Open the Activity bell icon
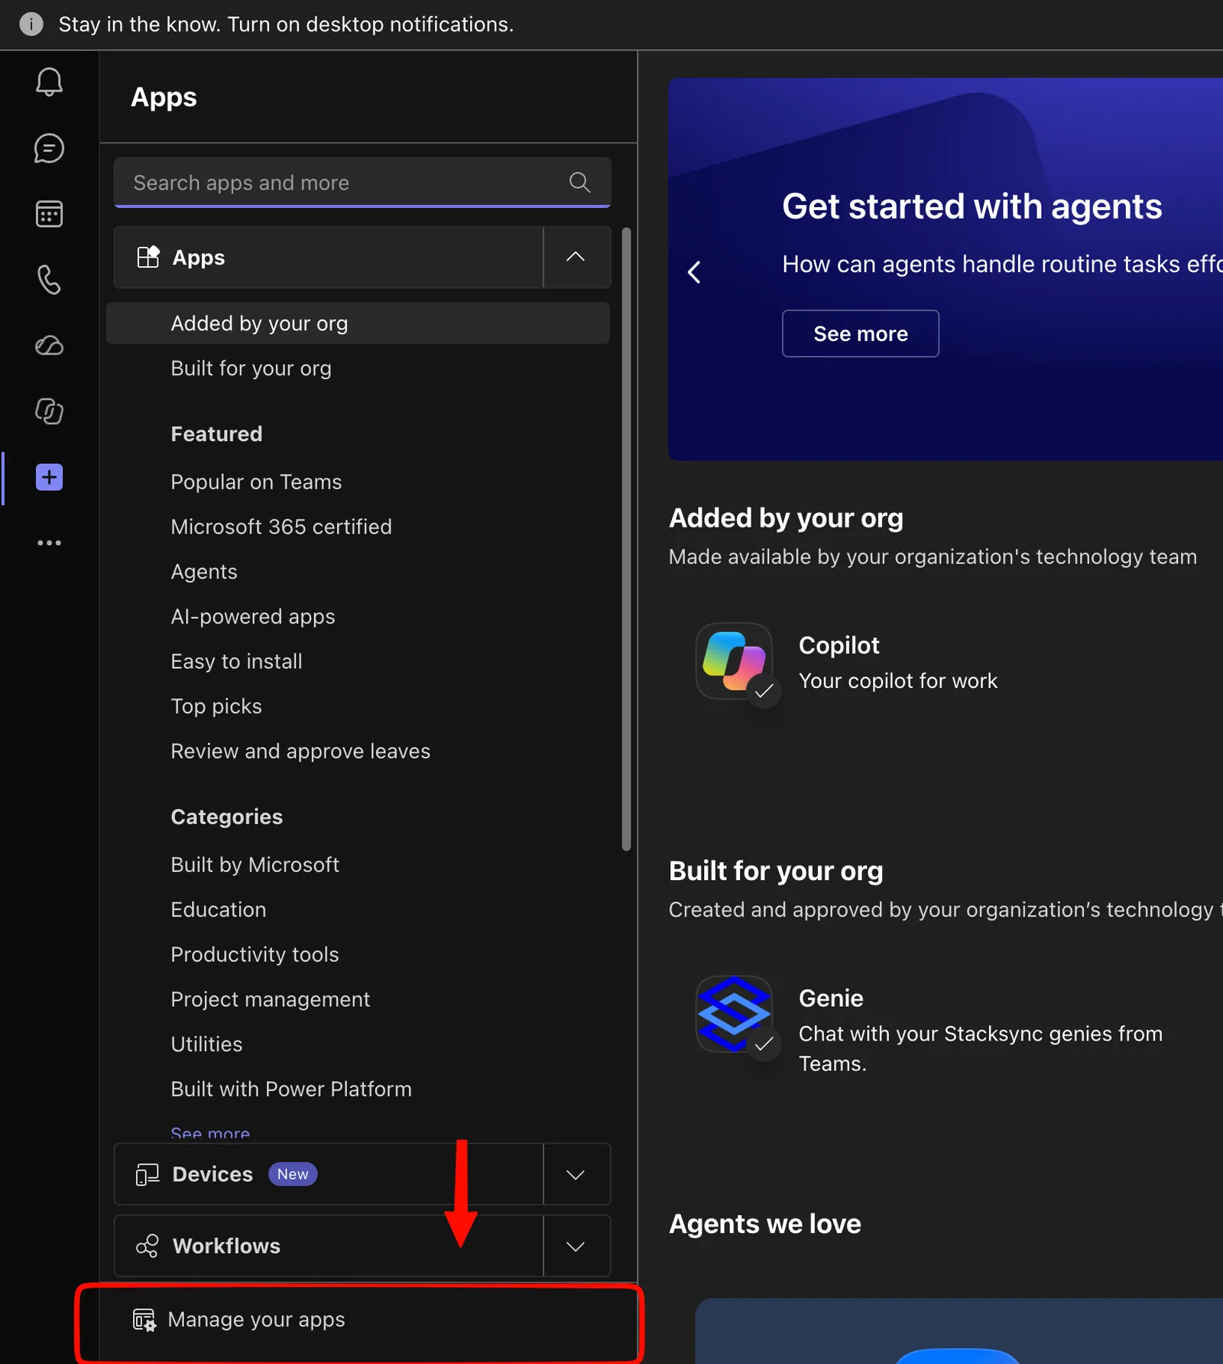Image resolution: width=1223 pixels, height=1364 pixels. coord(49,82)
